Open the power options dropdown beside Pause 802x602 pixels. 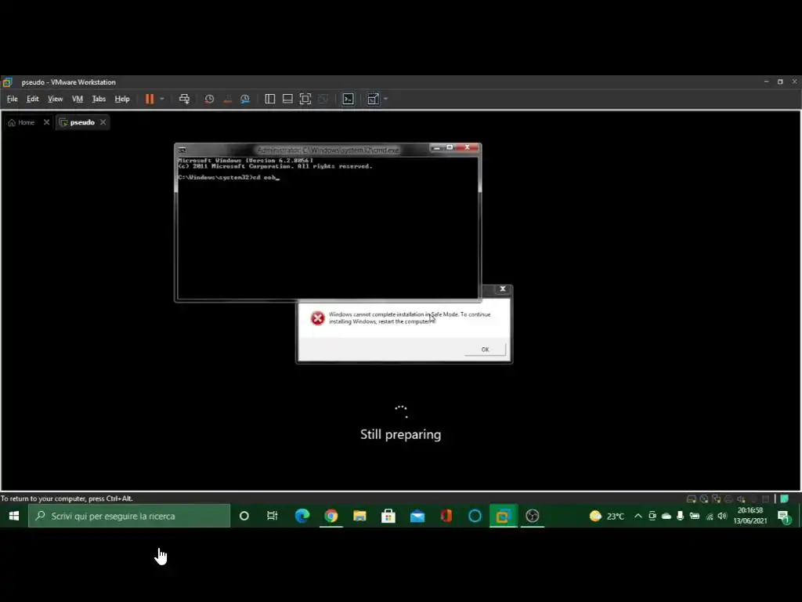162,99
